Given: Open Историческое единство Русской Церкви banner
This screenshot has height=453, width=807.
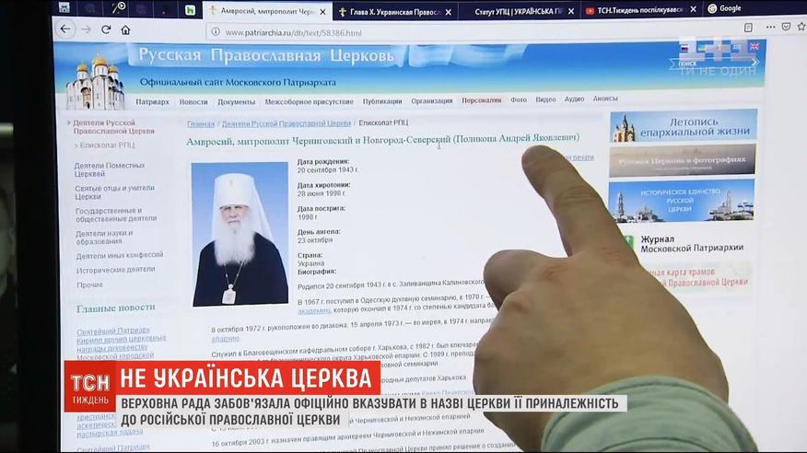Looking at the screenshot, I should click(x=682, y=201).
